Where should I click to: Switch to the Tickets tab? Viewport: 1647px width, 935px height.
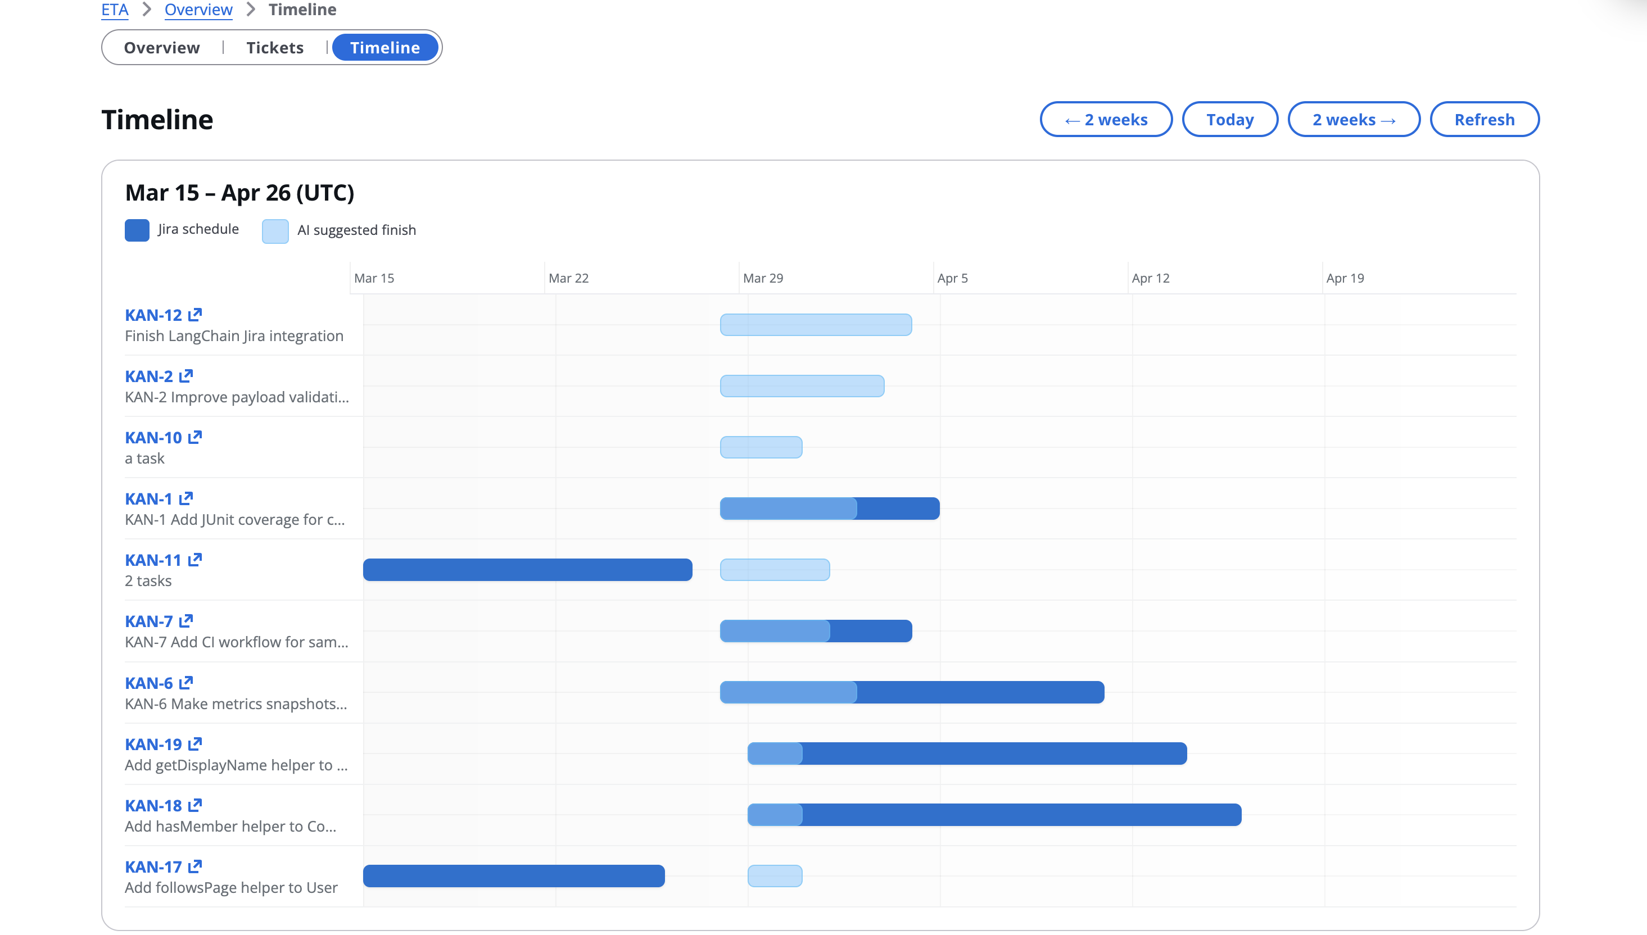pos(275,48)
